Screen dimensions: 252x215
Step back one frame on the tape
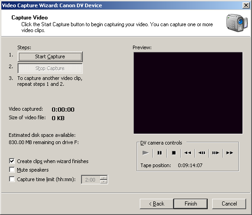point(202,153)
